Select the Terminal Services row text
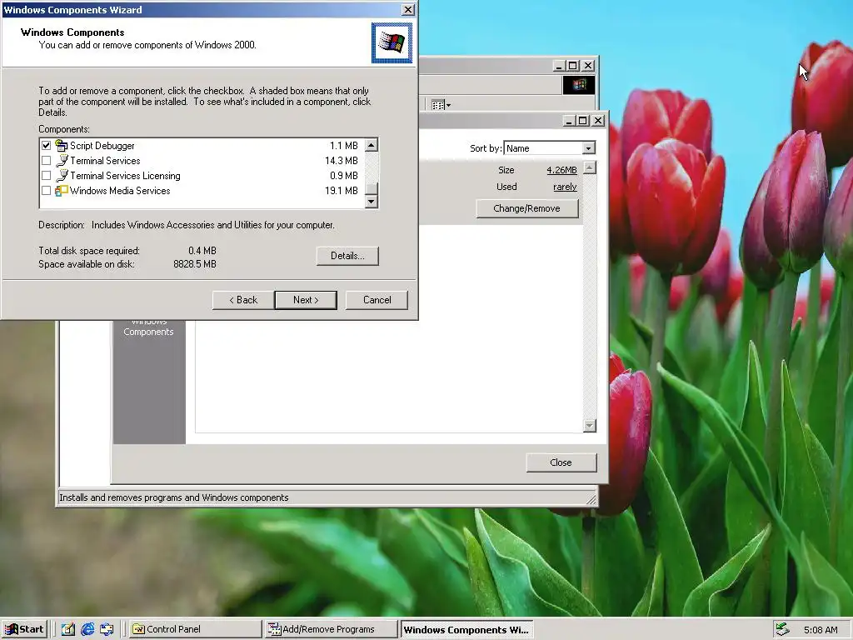This screenshot has width=853, height=640. tap(105, 161)
